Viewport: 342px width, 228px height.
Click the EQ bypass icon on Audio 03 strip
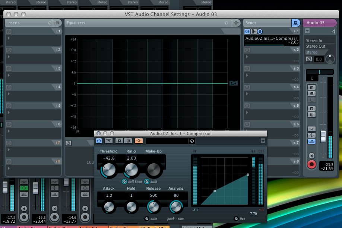(x=311, y=135)
